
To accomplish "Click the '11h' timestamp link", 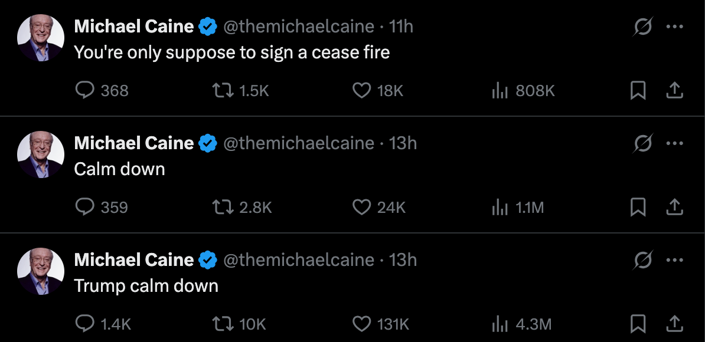I will point(402,26).
